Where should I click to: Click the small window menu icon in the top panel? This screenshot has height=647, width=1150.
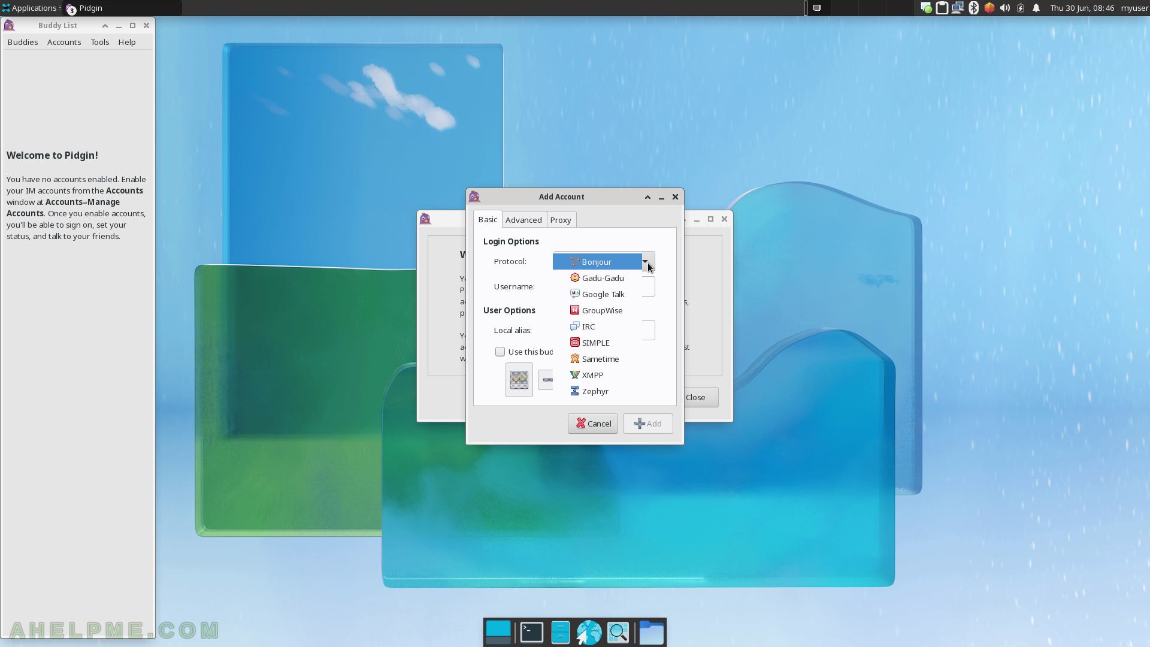[x=816, y=8]
